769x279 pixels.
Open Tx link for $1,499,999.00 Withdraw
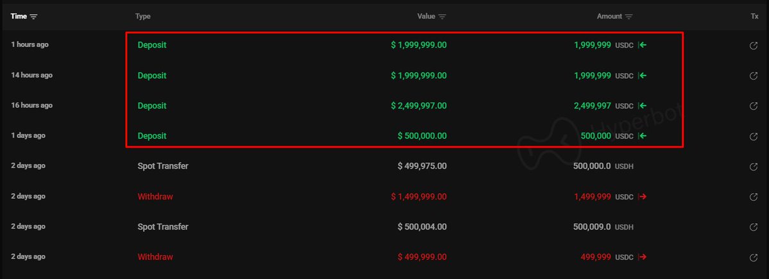pyautogui.click(x=754, y=197)
